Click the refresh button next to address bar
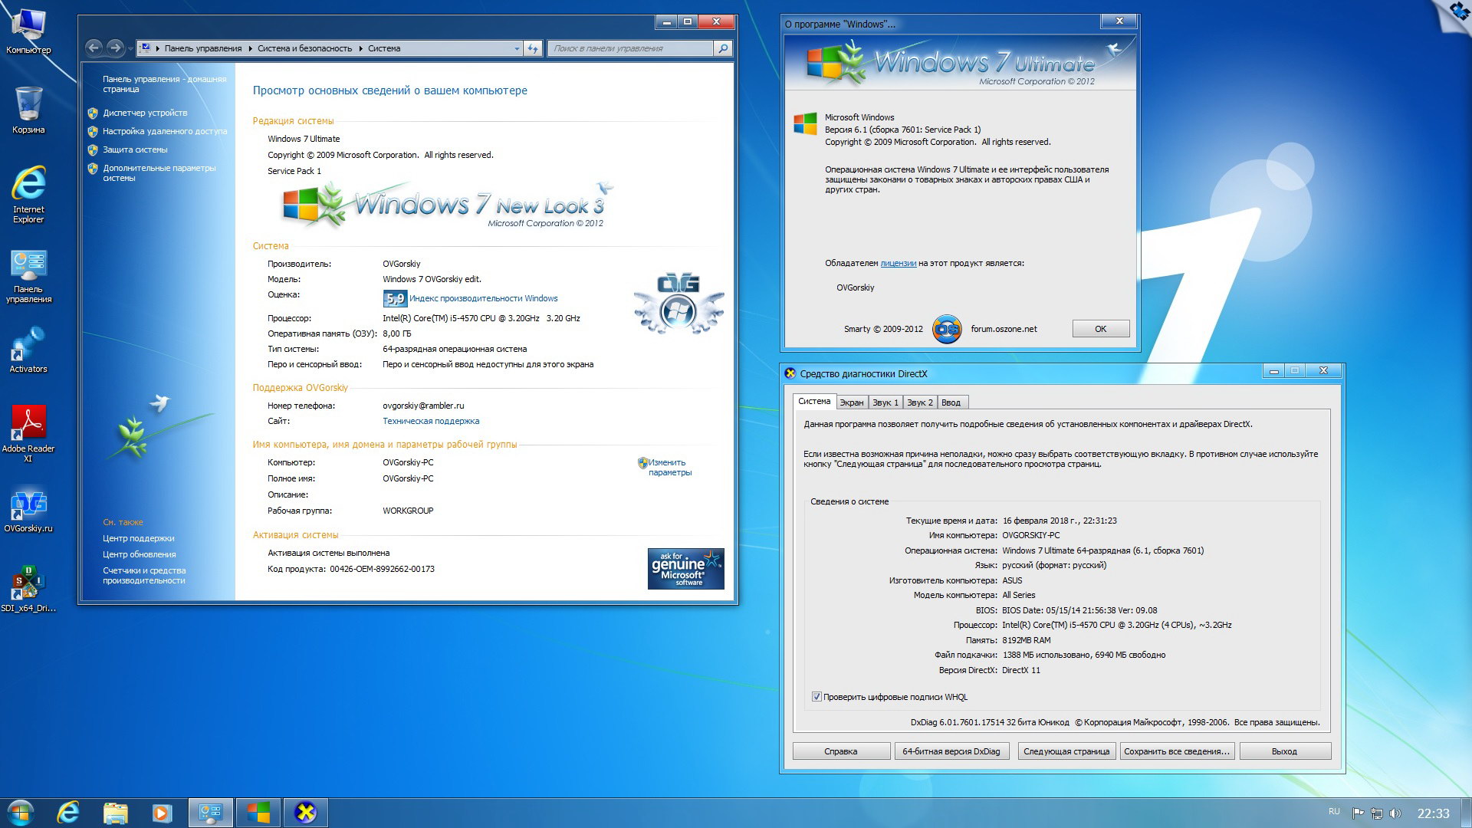 click(x=533, y=48)
